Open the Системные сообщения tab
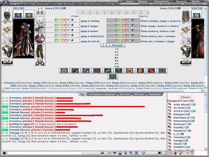209x157 pixels. pyautogui.click(x=102, y=94)
